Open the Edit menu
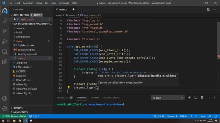Viewport: 220px width, 123px height. (18, 3)
